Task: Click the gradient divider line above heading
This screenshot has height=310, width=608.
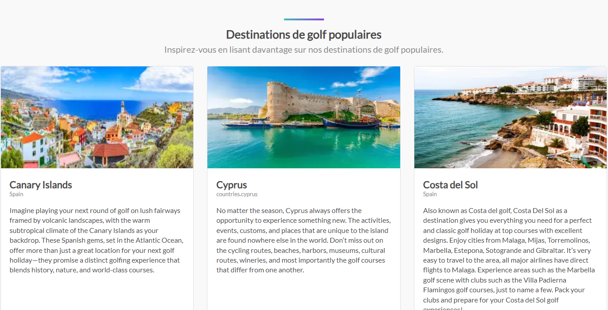Action: [x=304, y=19]
